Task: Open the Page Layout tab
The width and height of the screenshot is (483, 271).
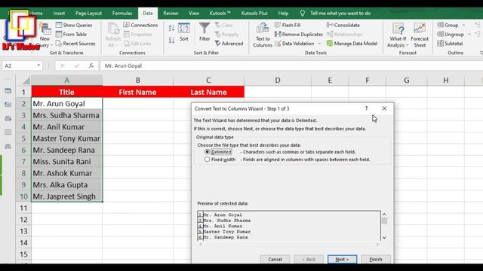Action: coord(88,14)
